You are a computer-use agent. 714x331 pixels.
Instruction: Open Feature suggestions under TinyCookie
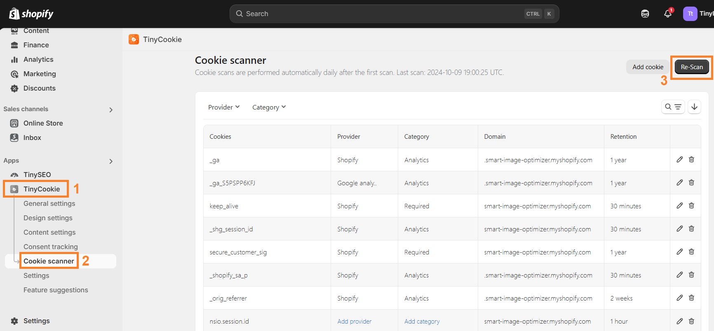tap(56, 290)
